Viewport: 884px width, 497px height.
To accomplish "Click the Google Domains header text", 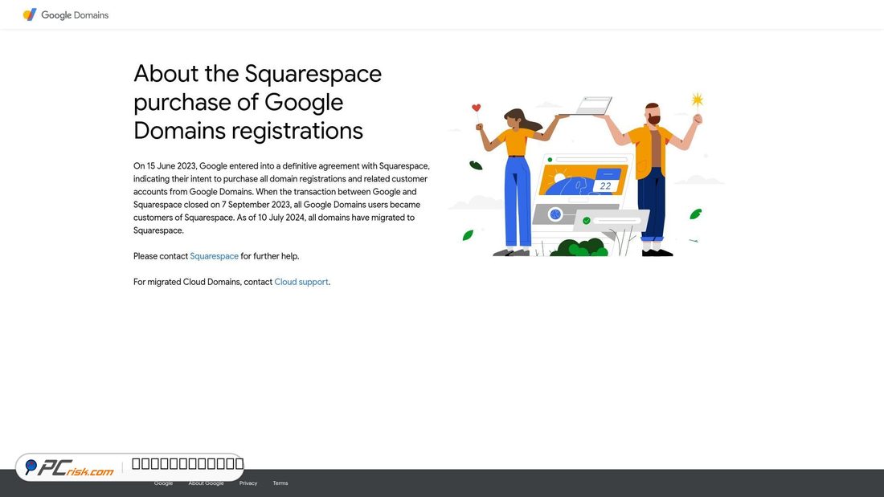I will click(75, 15).
